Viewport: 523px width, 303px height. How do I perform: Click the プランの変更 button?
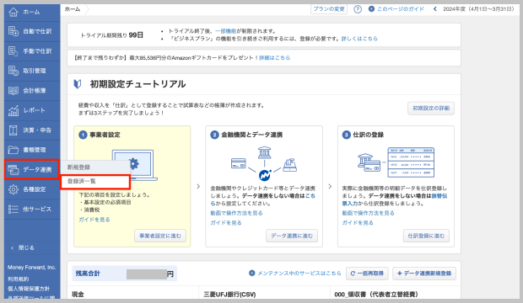[x=329, y=9]
